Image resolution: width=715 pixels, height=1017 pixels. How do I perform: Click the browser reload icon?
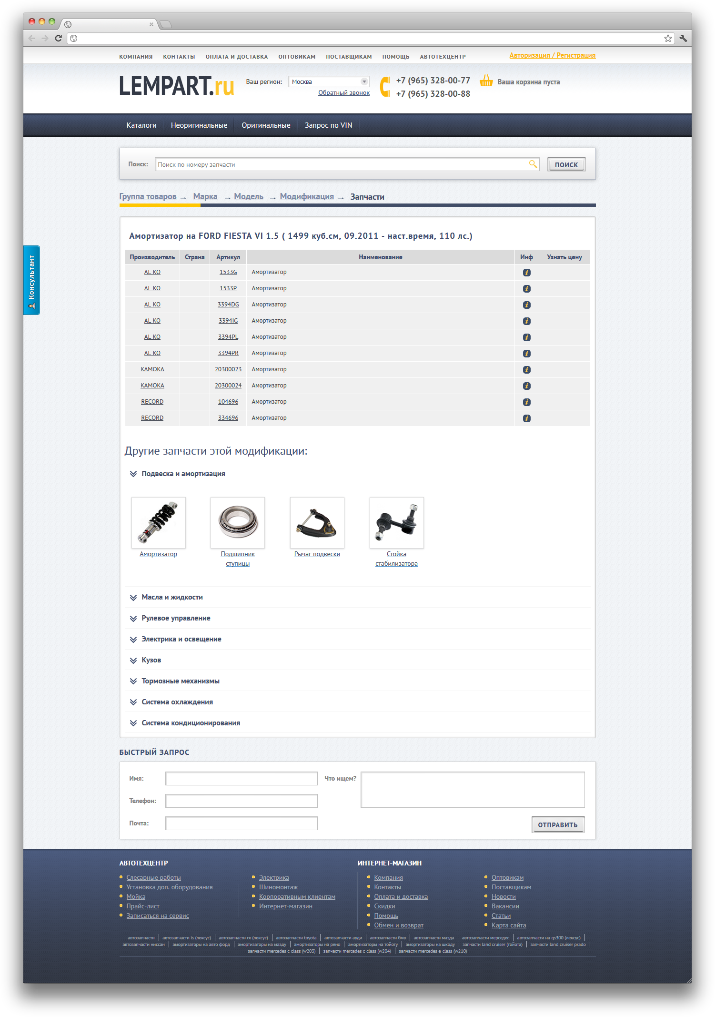(x=58, y=39)
